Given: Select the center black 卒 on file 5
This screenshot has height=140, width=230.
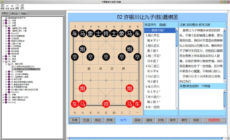Looking at the screenshot, I should pyautogui.click(x=106, y=57).
